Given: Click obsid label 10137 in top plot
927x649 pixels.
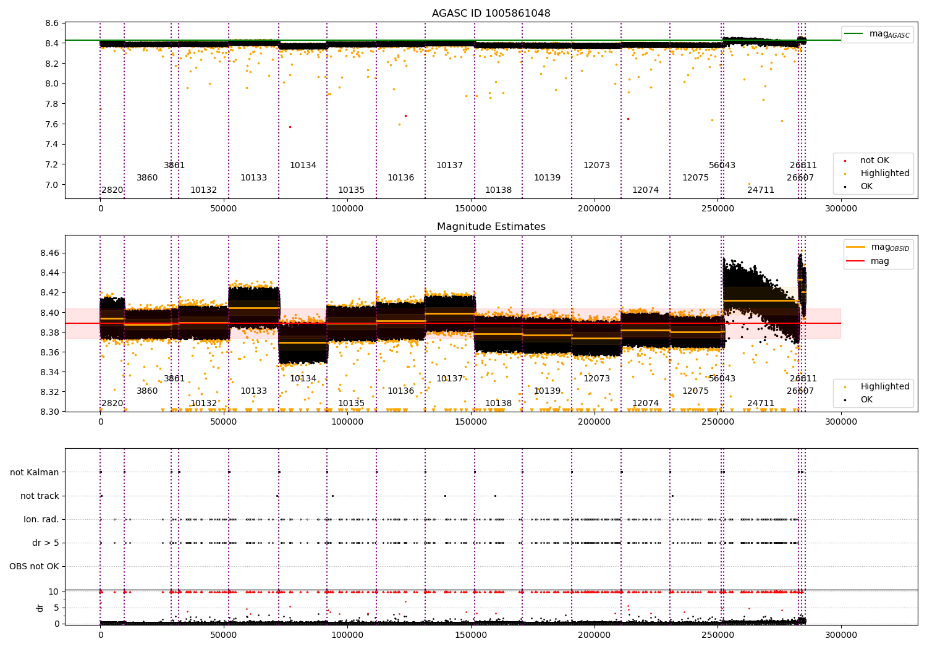Looking at the screenshot, I should coord(449,166).
